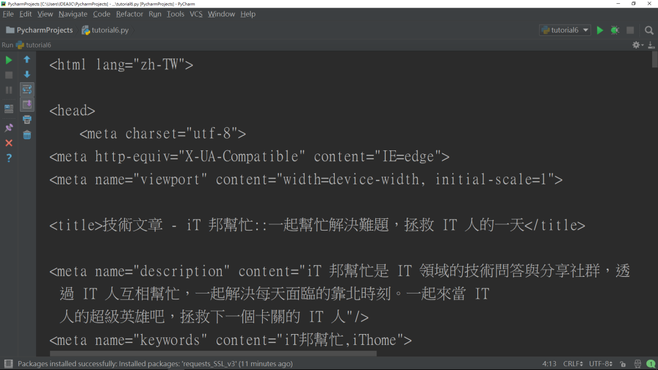
Task: Click the down arrow to go down stack trace
Action: [x=27, y=75]
